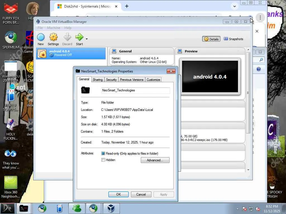286x214 pixels.
Task: Click the network tray icon
Action: click(251, 209)
